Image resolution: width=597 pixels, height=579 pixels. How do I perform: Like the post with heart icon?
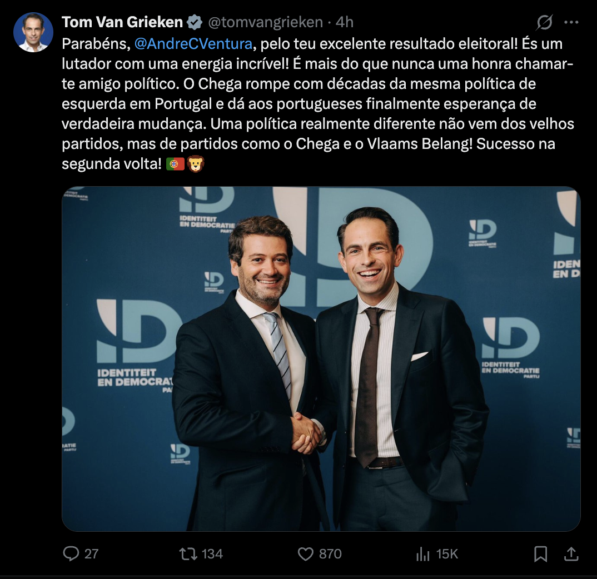305,554
